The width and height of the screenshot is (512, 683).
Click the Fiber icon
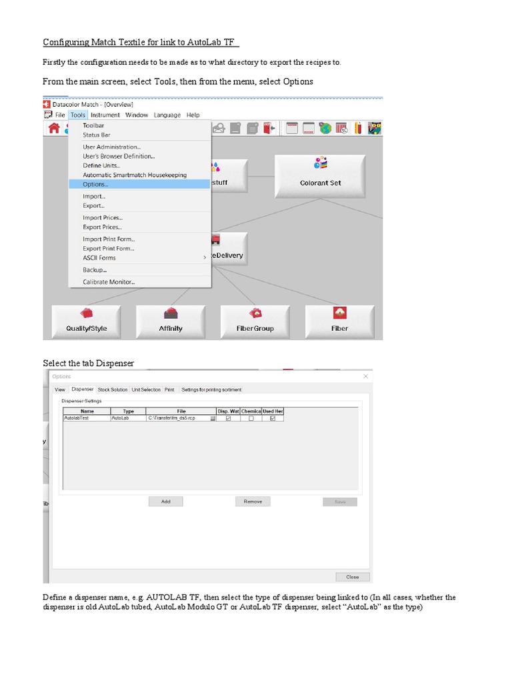click(339, 313)
